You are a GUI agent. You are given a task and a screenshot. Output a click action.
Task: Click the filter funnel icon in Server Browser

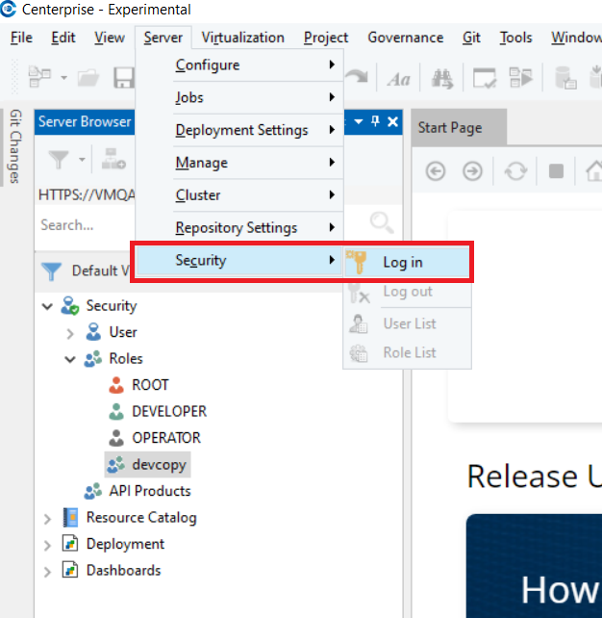point(59,159)
